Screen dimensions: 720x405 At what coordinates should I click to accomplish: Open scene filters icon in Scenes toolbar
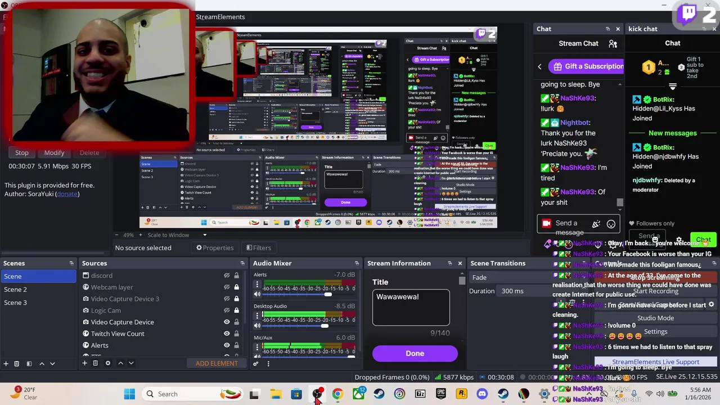[x=29, y=363]
